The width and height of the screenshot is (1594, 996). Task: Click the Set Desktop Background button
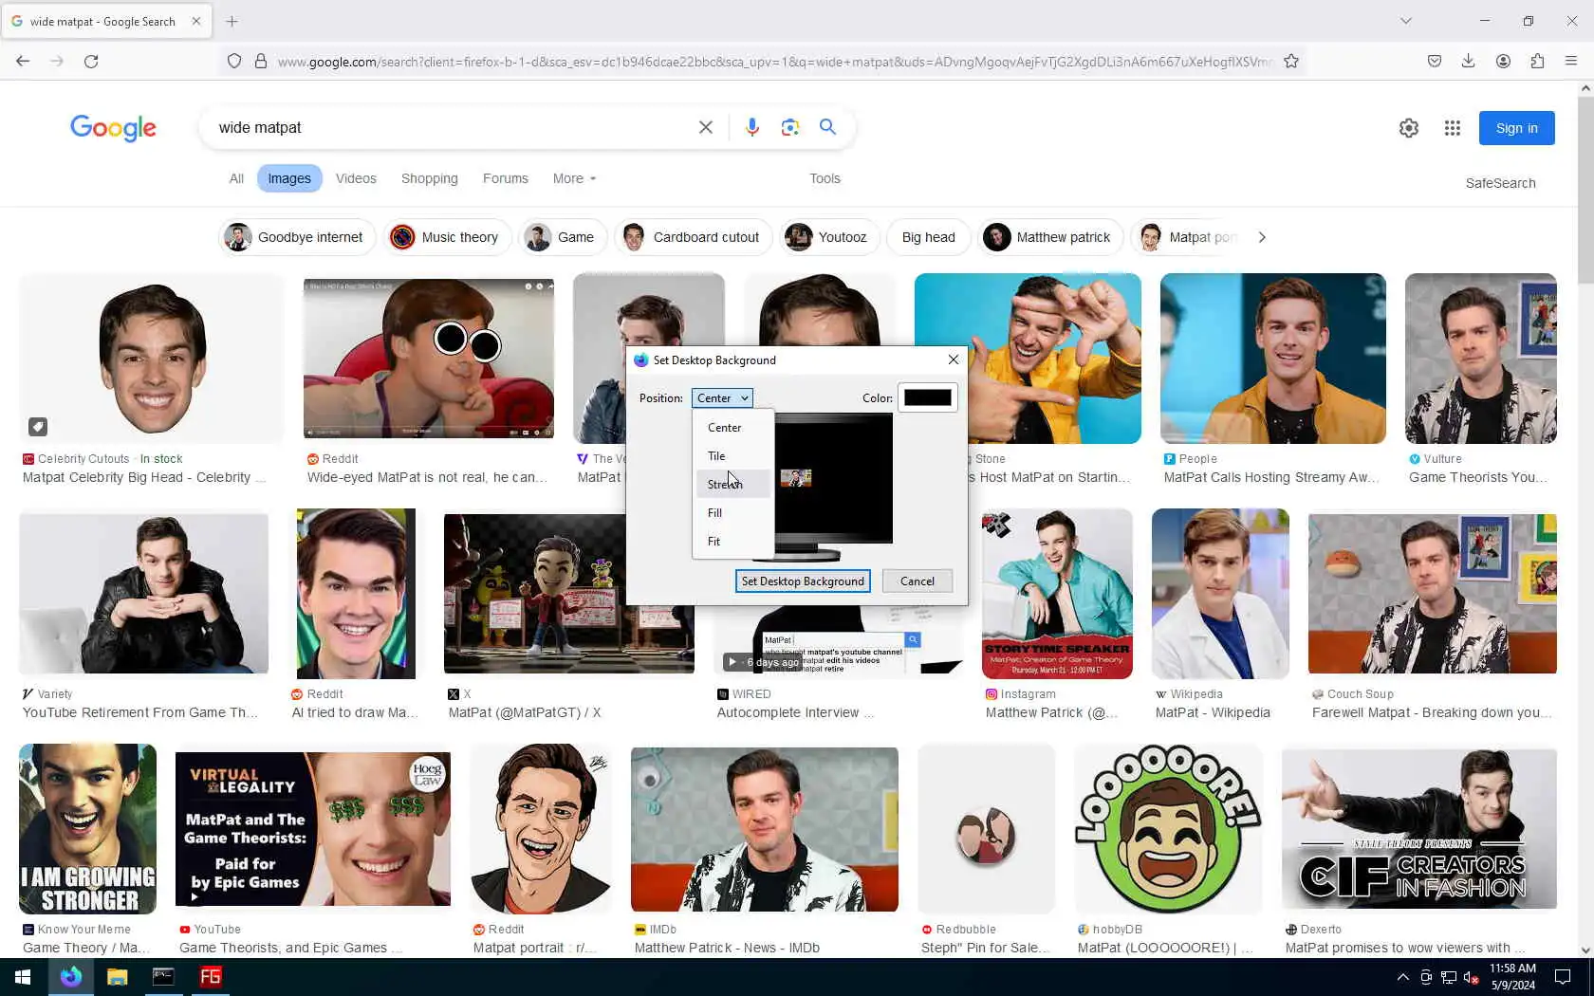(803, 581)
